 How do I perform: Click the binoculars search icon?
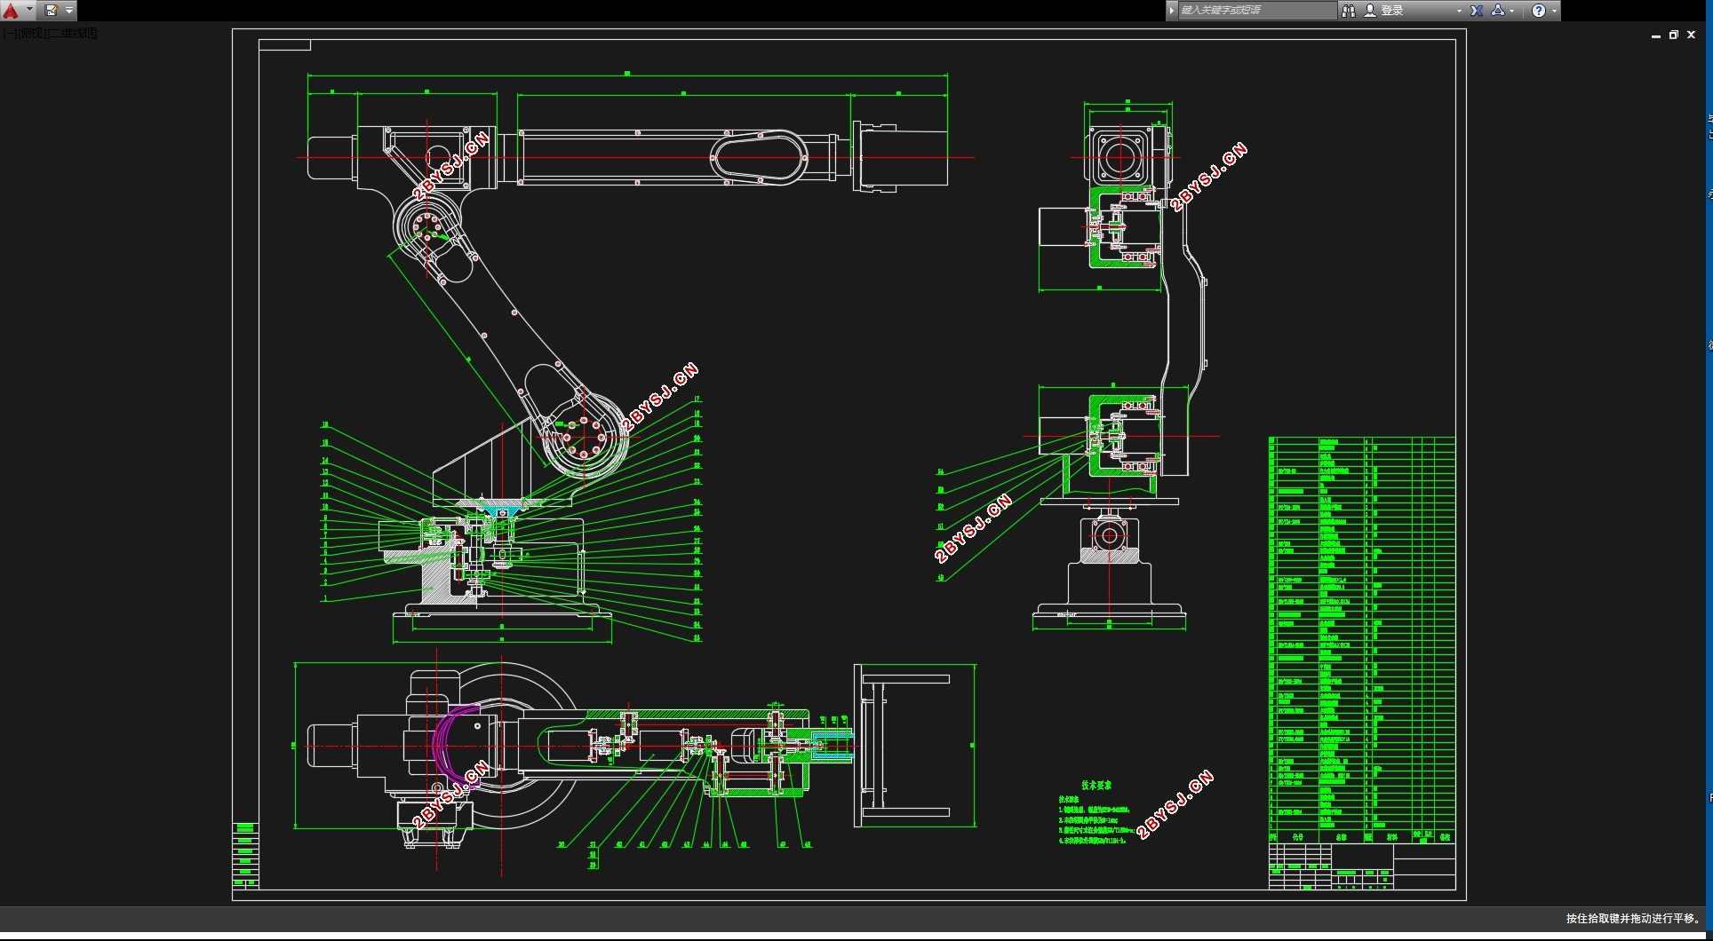tap(1349, 11)
